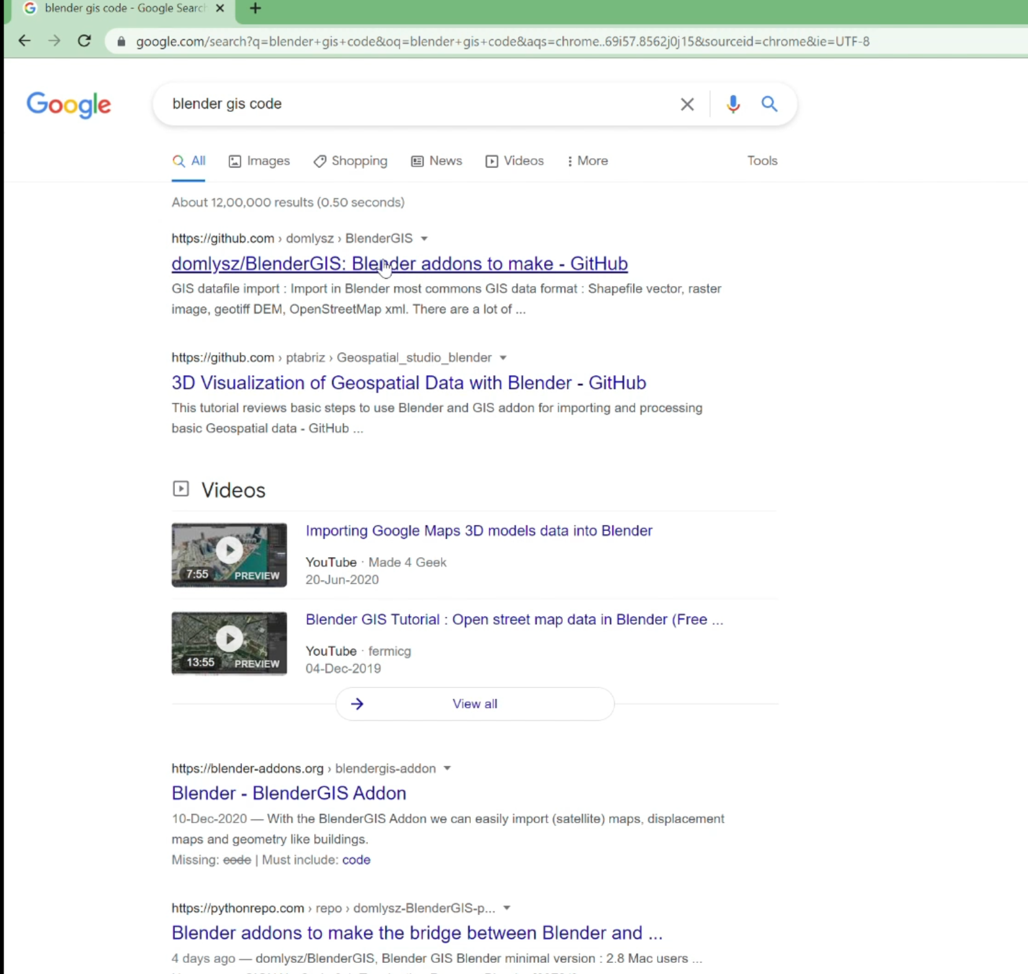Click the padlock icon in the address bar
The width and height of the screenshot is (1028, 974).
120,42
